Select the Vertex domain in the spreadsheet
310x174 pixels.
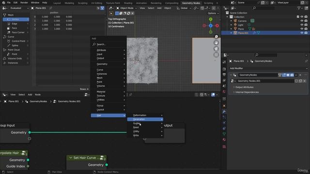pyautogui.click(x=16, y=19)
